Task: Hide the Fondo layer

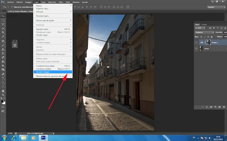Action: (196, 49)
